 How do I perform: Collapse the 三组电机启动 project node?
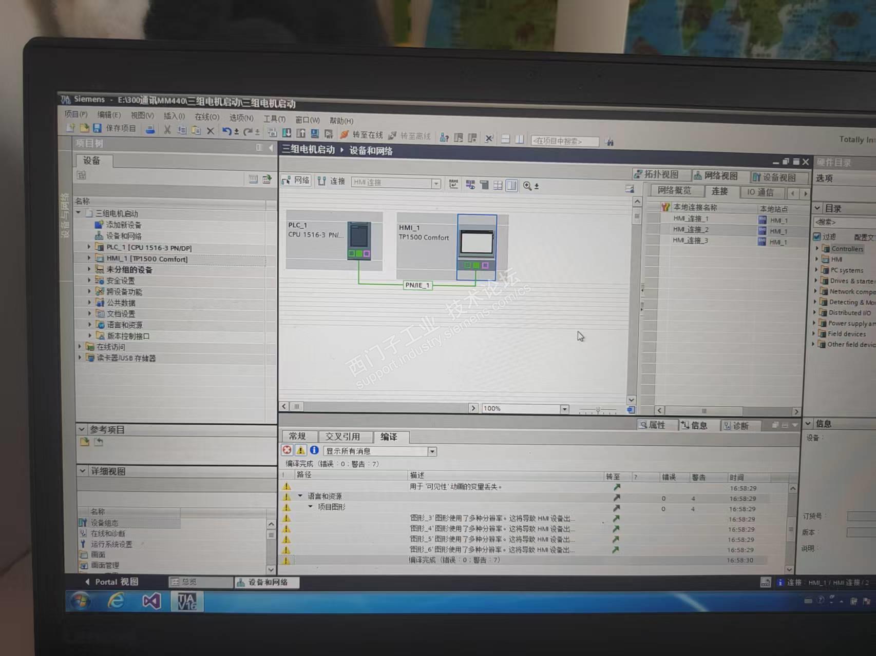(x=79, y=213)
